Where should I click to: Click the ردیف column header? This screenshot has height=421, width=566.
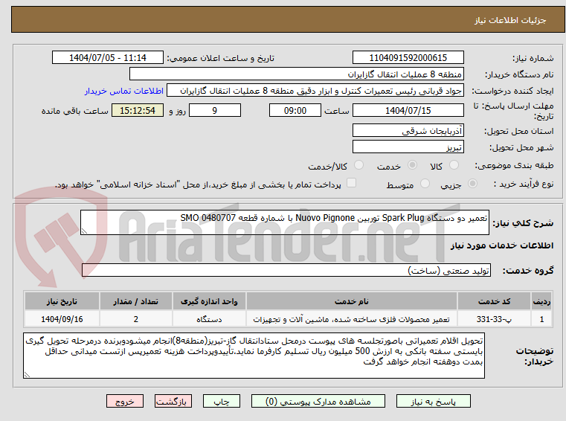point(541,301)
